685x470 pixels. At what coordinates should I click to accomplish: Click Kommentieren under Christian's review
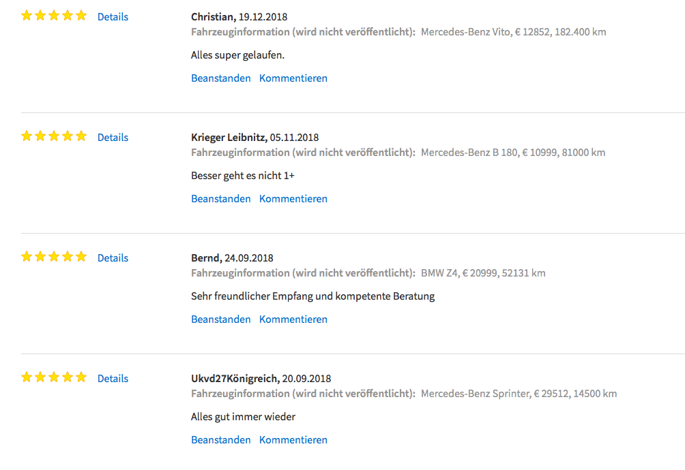coord(293,78)
